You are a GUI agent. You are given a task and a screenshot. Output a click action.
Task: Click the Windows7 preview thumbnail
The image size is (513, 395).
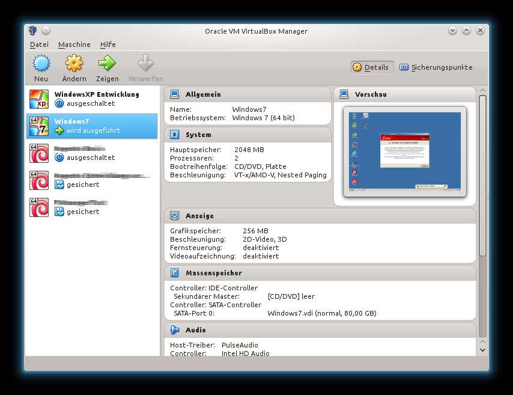tap(405, 152)
